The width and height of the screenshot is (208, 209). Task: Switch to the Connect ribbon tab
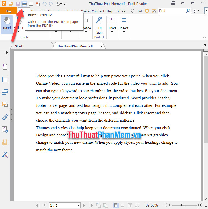(x=98, y=11)
